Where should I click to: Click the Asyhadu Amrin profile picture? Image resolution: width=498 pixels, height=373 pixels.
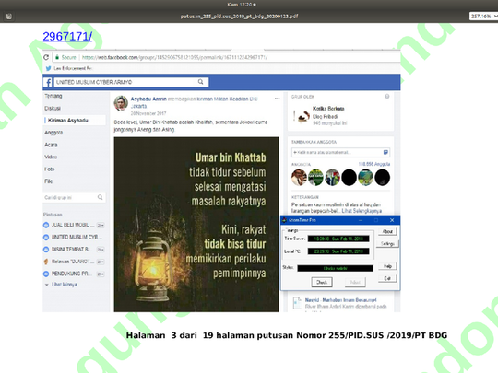[121, 103]
